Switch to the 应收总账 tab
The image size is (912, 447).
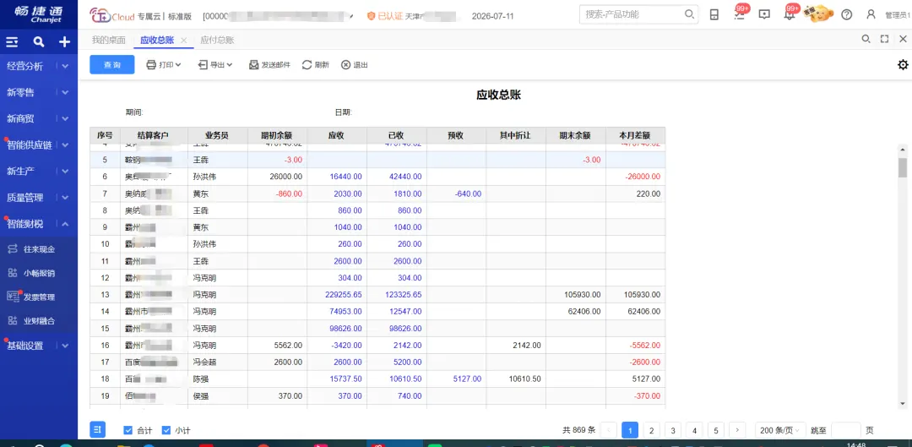tap(157, 41)
